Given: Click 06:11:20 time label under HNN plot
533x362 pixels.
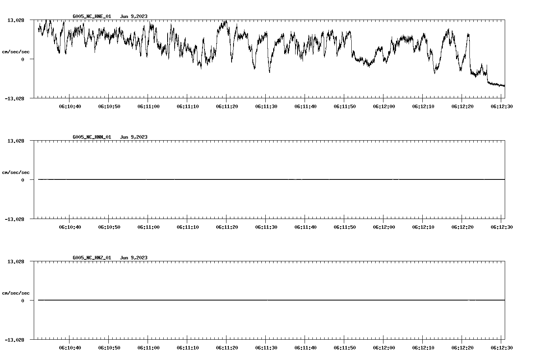Looking at the screenshot, I should (227, 227).
